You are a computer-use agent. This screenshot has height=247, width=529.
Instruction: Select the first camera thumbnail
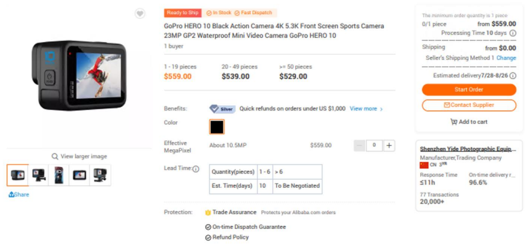pyautogui.click(x=18, y=175)
